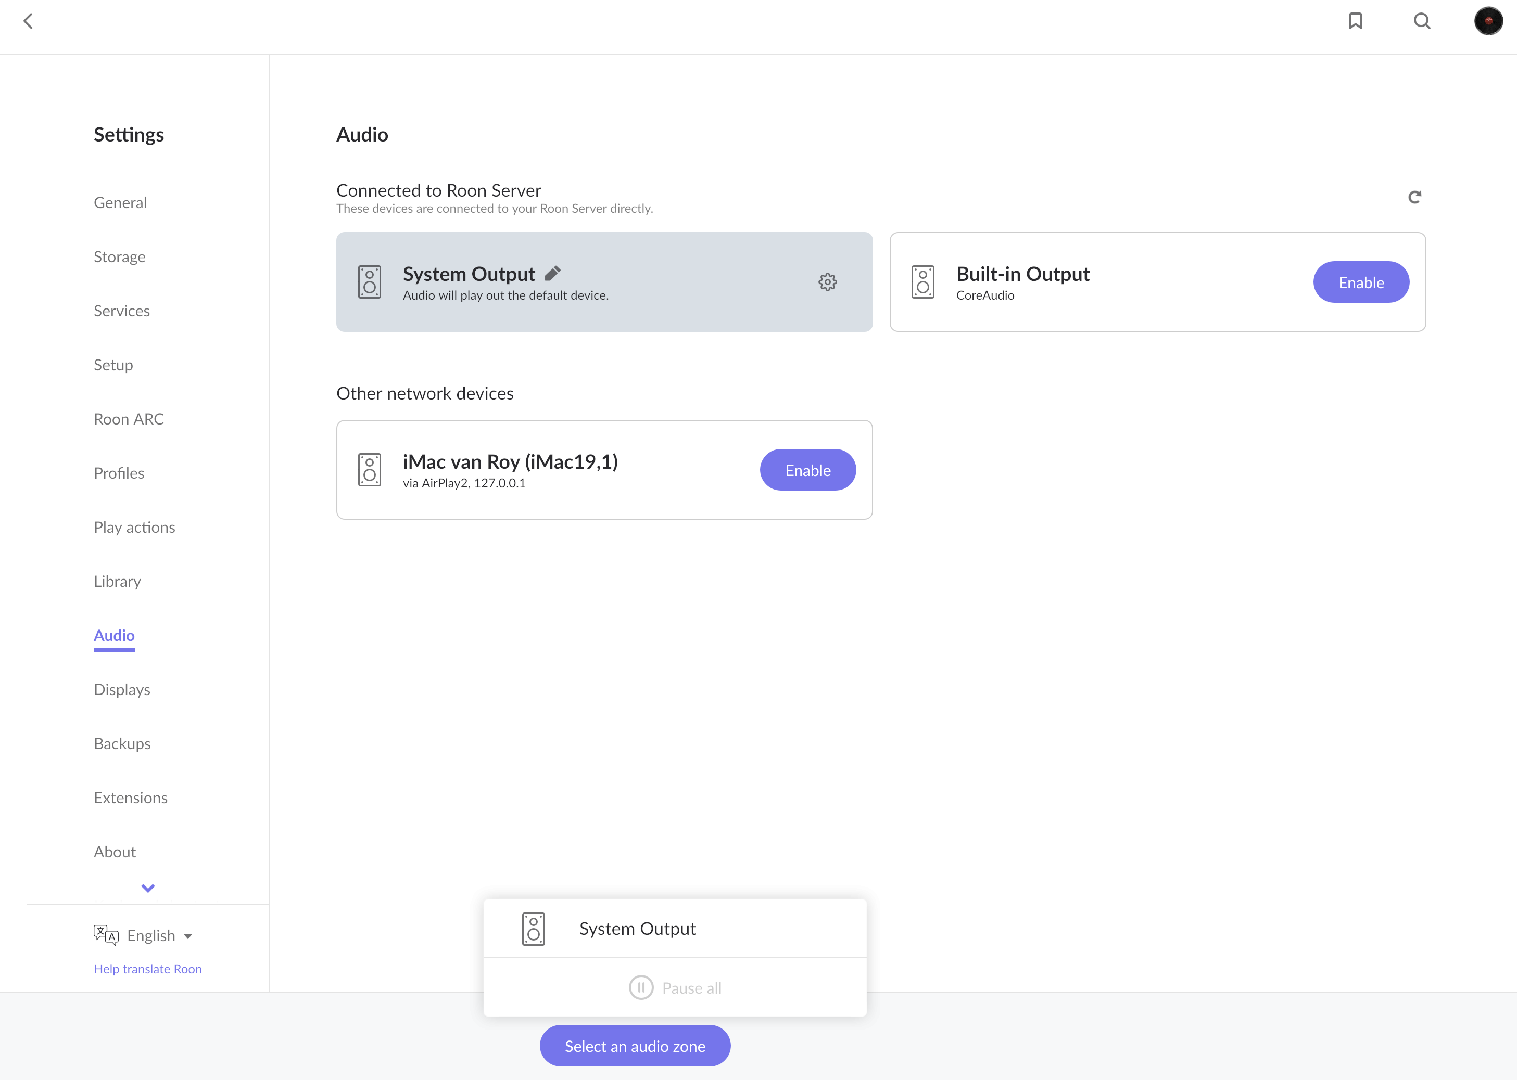
Task: Open Setup settings tab
Action: tap(113, 365)
